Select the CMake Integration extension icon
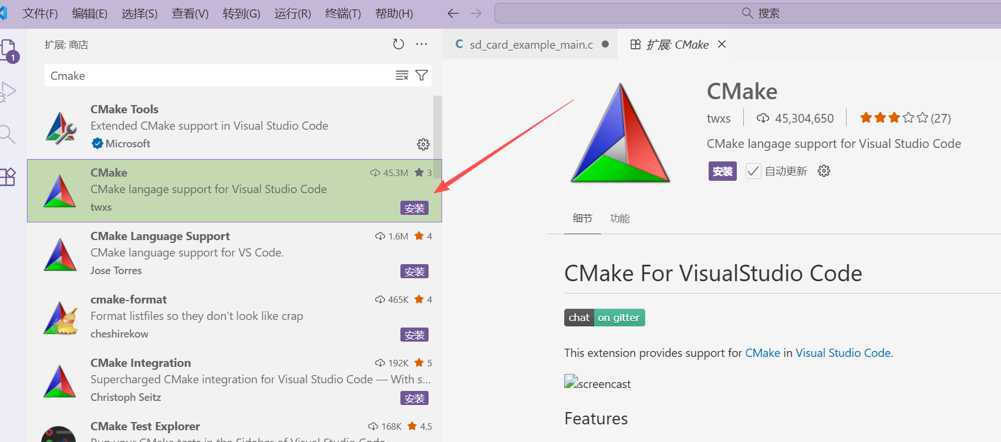Screen dimensions: 1001x442 coord(60,382)
